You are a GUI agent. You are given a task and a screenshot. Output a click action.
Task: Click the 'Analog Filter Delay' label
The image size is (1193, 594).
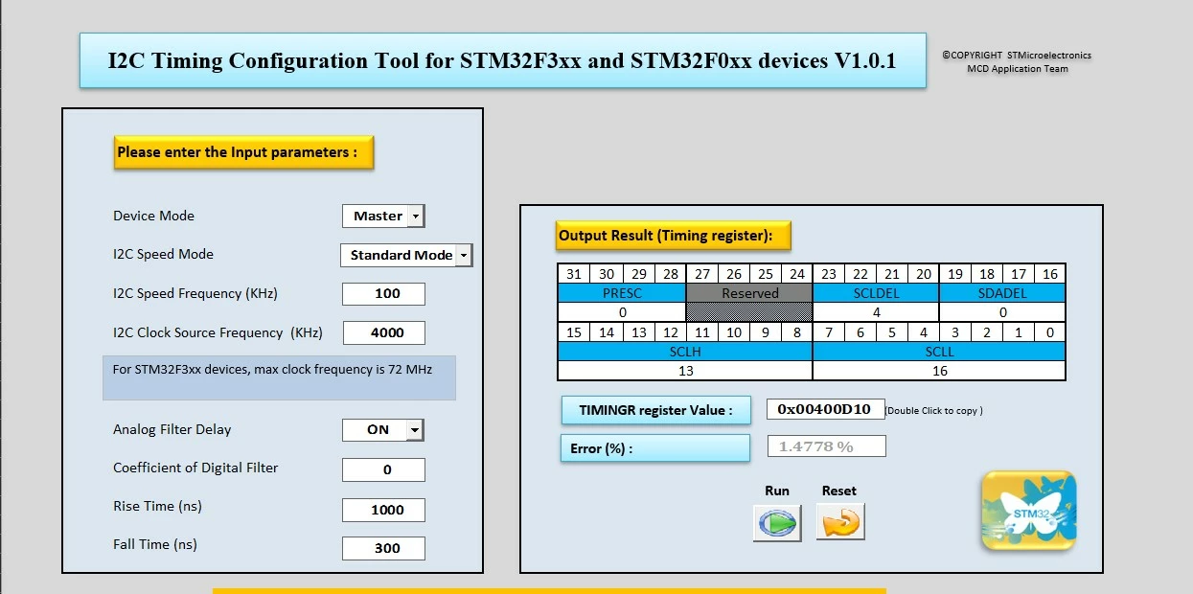[172, 429]
